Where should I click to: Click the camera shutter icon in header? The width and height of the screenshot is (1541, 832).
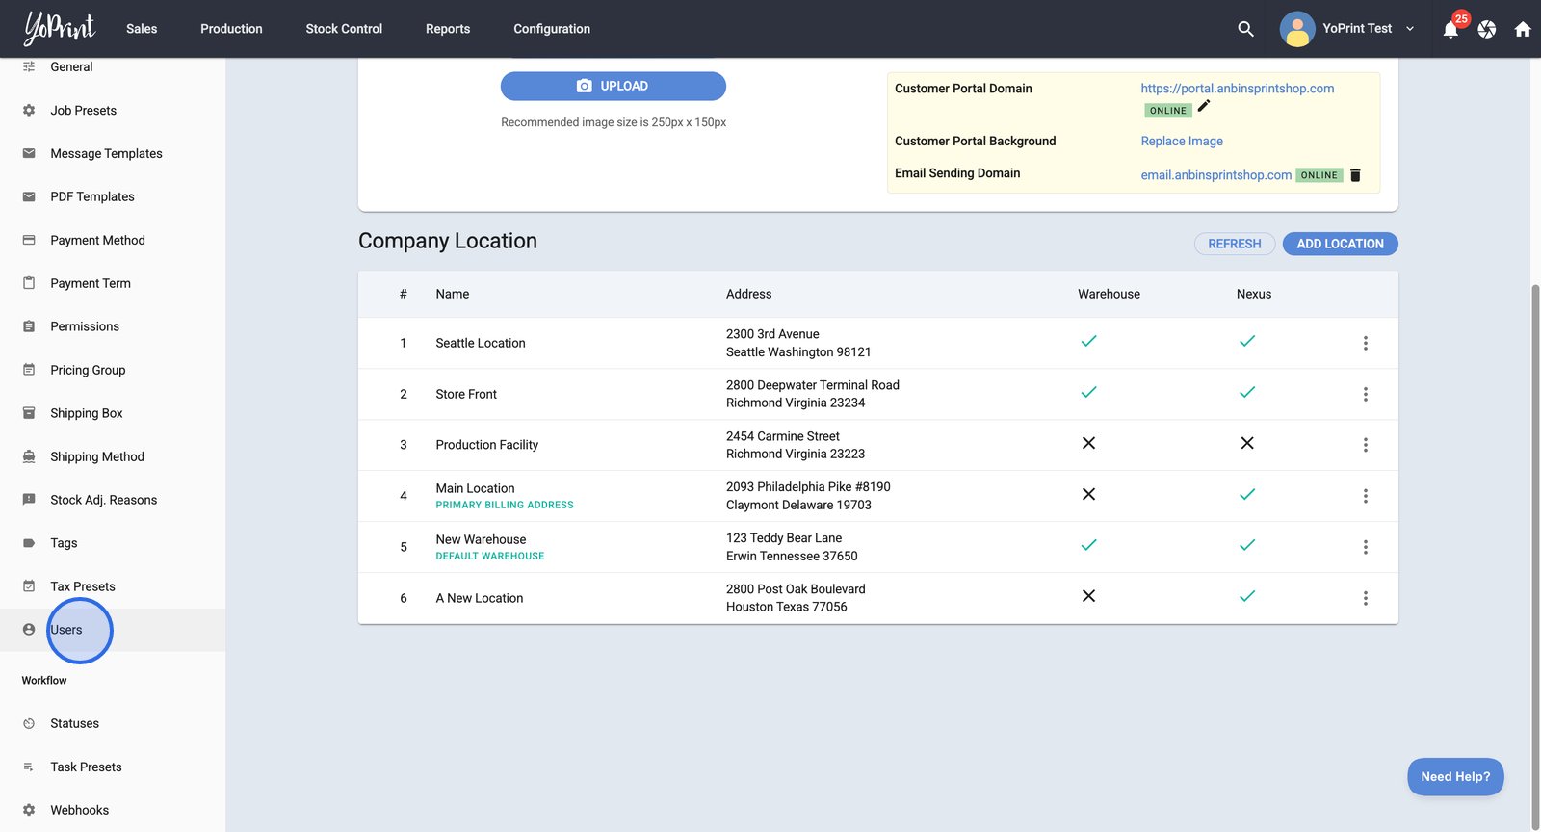pos(1487,30)
